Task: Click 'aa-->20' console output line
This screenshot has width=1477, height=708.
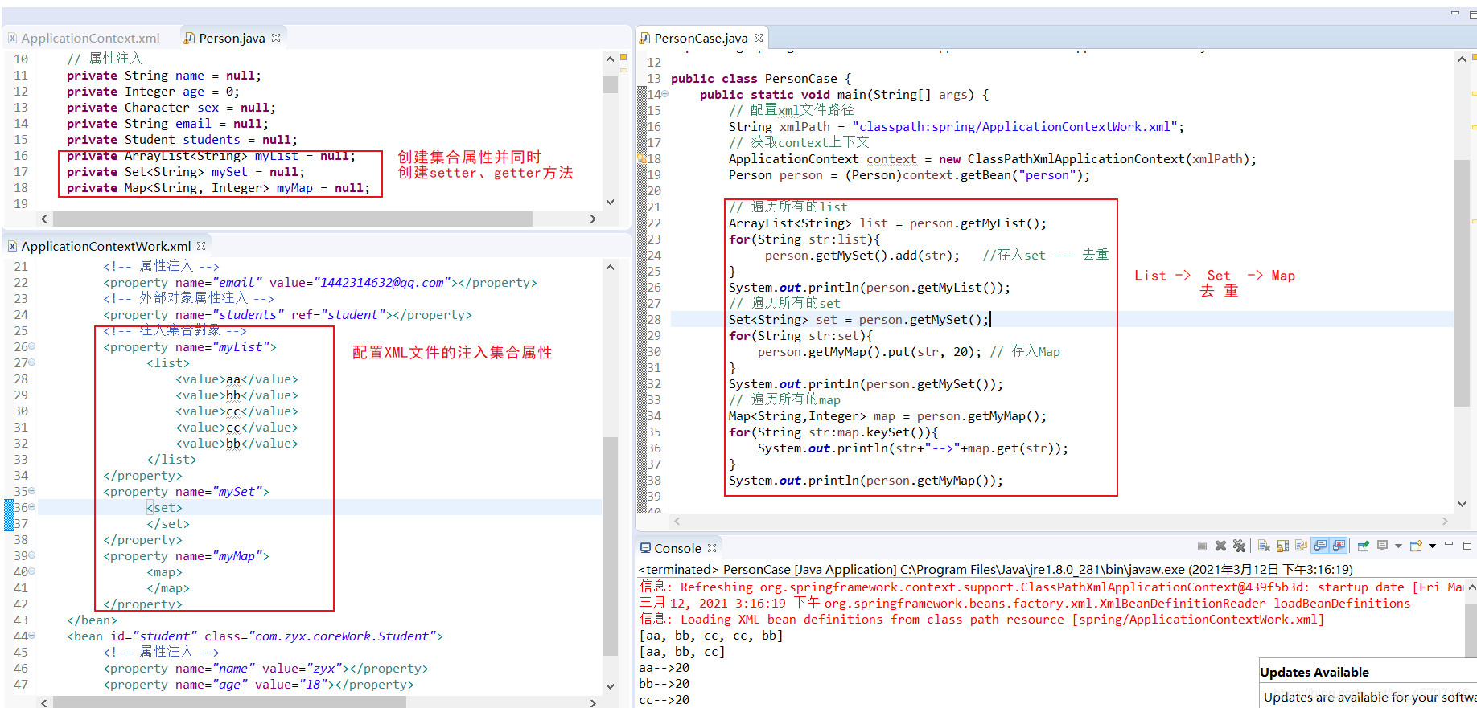Action: 664,668
